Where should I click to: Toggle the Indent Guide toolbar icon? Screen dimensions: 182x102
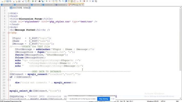coord(66,1)
